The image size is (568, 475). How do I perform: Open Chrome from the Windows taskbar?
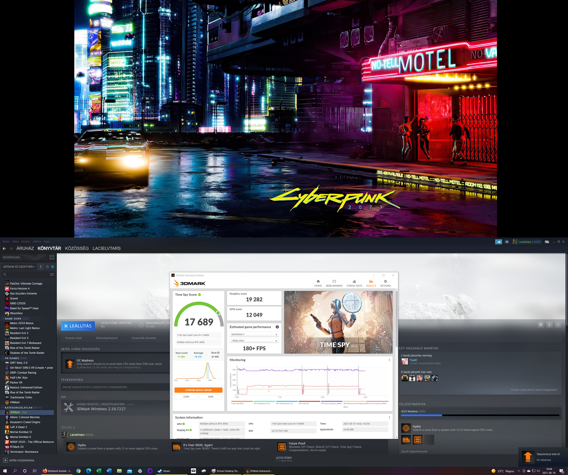click(78, 471)
